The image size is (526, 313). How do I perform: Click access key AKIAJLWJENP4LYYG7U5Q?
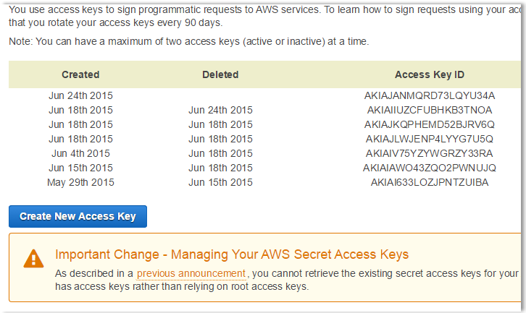(x=430, y=139)
